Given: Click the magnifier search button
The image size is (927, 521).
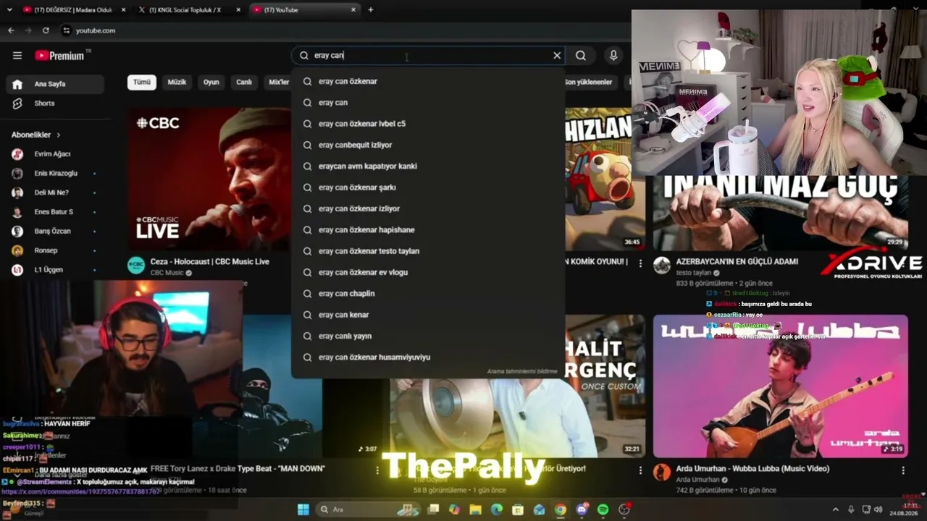Looking at the screenshot, I should pos(581,55).
